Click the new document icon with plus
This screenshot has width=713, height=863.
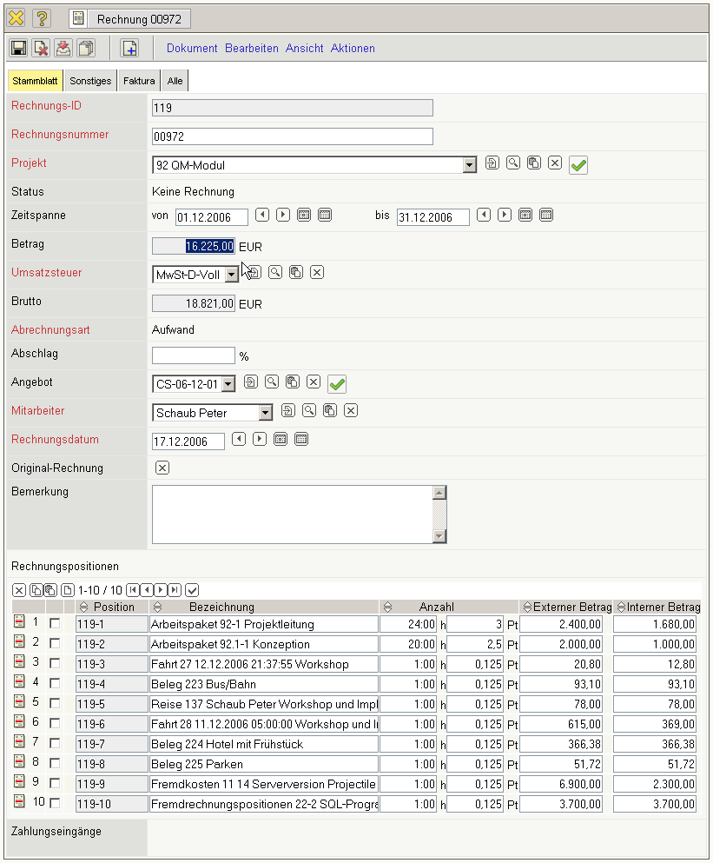pyautogui.click(x=129, y=49)
